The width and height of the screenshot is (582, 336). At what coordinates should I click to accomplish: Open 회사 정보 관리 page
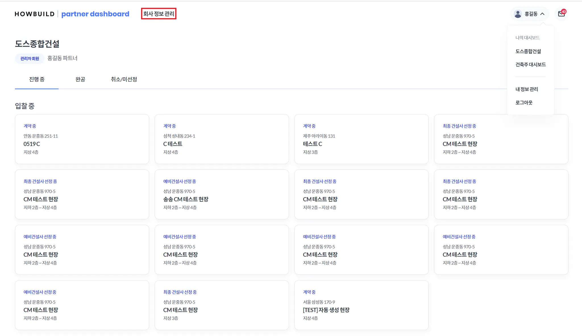pyautogui.click(x=159, y=14)
